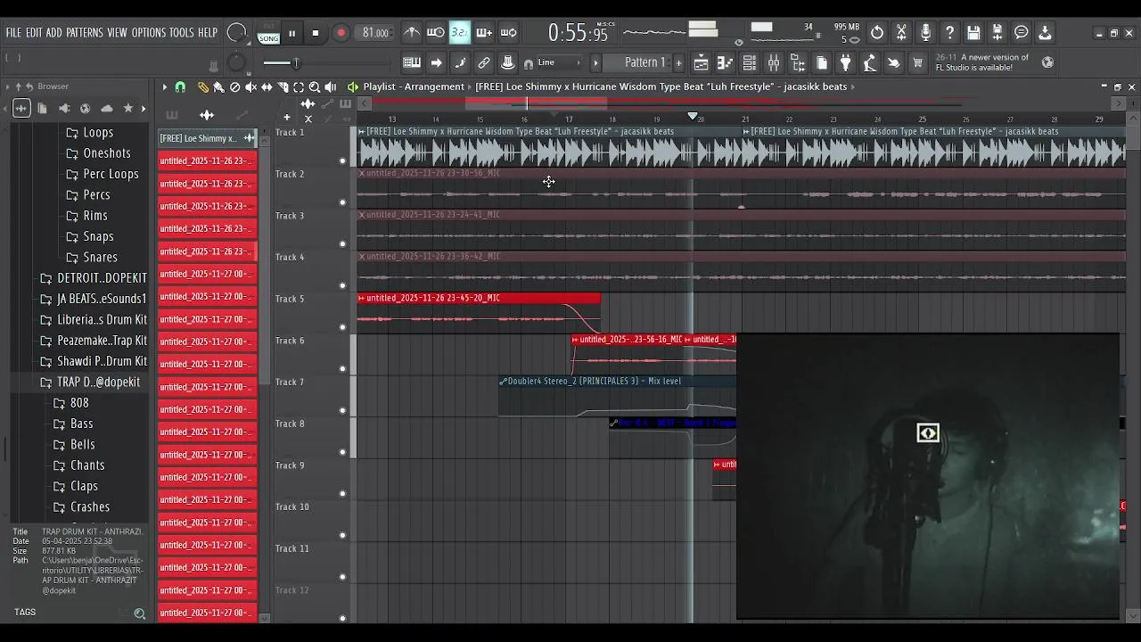
Task: Pause playback with the pause button
Action: [x=291, y=34]
